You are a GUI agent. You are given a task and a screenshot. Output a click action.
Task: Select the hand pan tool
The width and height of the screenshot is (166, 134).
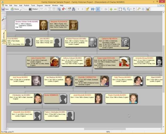(x=134, y=9)
